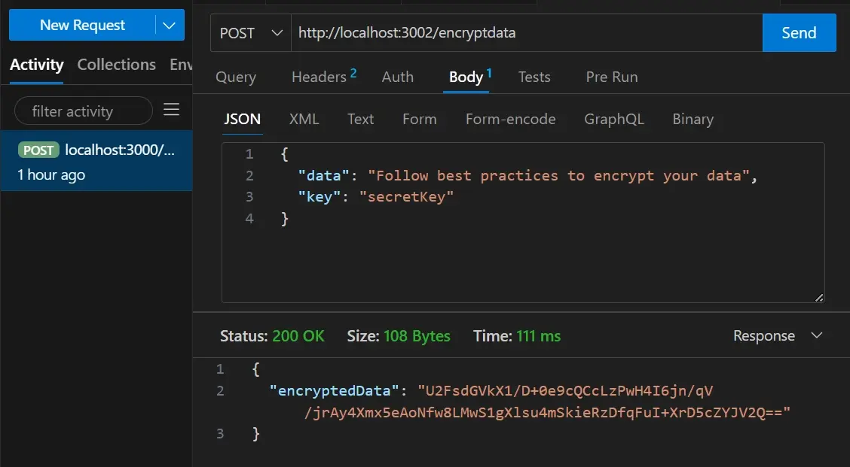Open the Env tab
The height and width of the screenshot is (467, 850).
point(181,65)
